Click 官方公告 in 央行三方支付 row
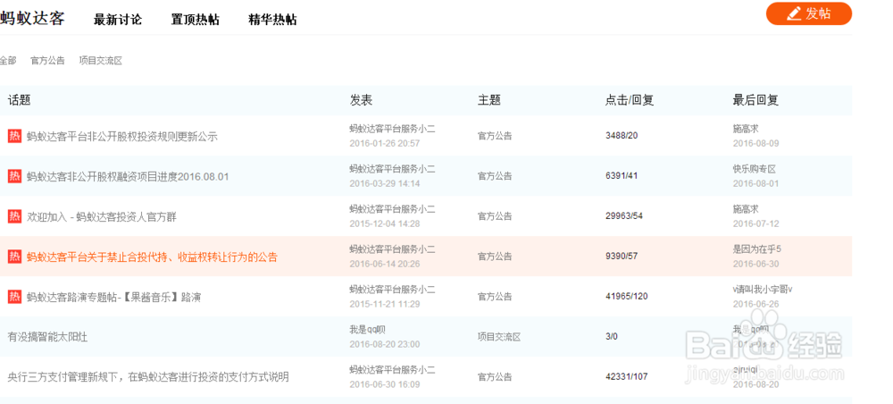This screenshot has height=404, width=893. pyautogui.click(x=495, y=377)
